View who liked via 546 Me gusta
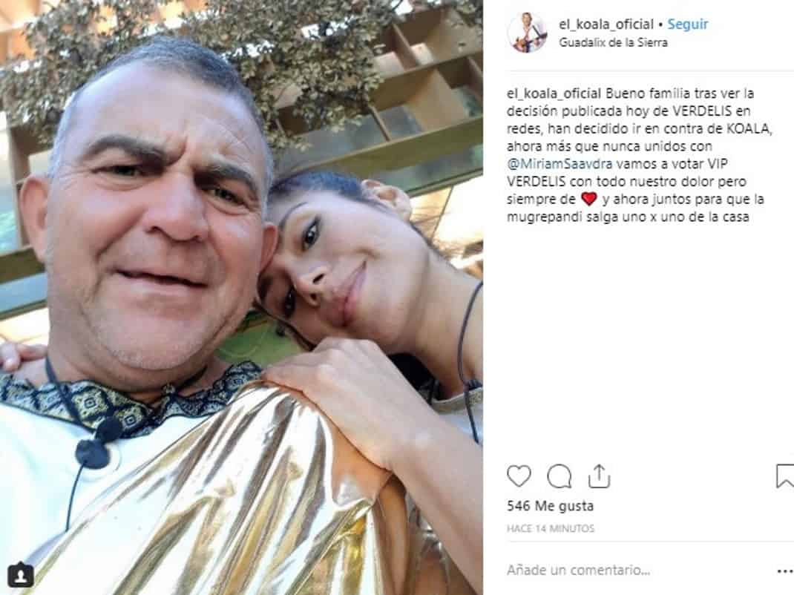Screen dimensions: 794x595 (550, 506)
